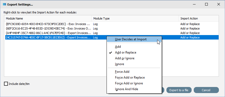Click the Export to a file button

point(179,90)
